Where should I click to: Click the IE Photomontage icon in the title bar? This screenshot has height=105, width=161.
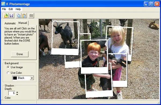coord(3,4)
